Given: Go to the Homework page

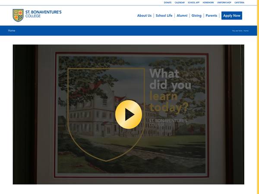Looking at the screenshot, I should [x=208, y=3].
